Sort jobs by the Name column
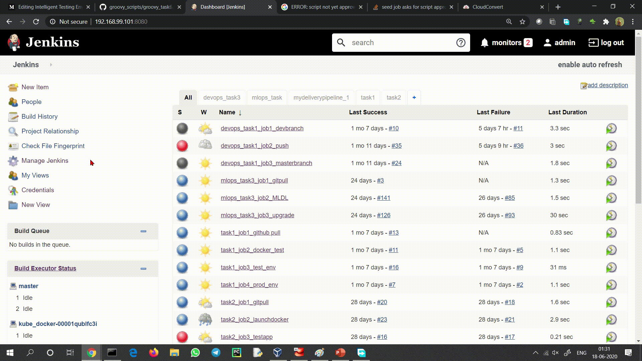Screen dimensions: 642x361 (230, 112)
